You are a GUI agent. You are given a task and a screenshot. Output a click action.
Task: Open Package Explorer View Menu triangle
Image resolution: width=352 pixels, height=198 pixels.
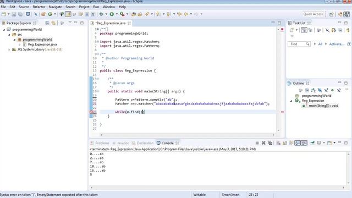pos(70,23)
